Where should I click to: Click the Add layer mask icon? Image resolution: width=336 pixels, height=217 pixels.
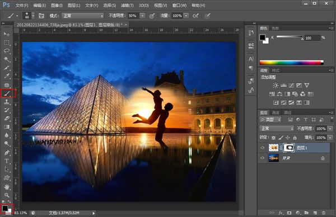(x=289, y=213)
